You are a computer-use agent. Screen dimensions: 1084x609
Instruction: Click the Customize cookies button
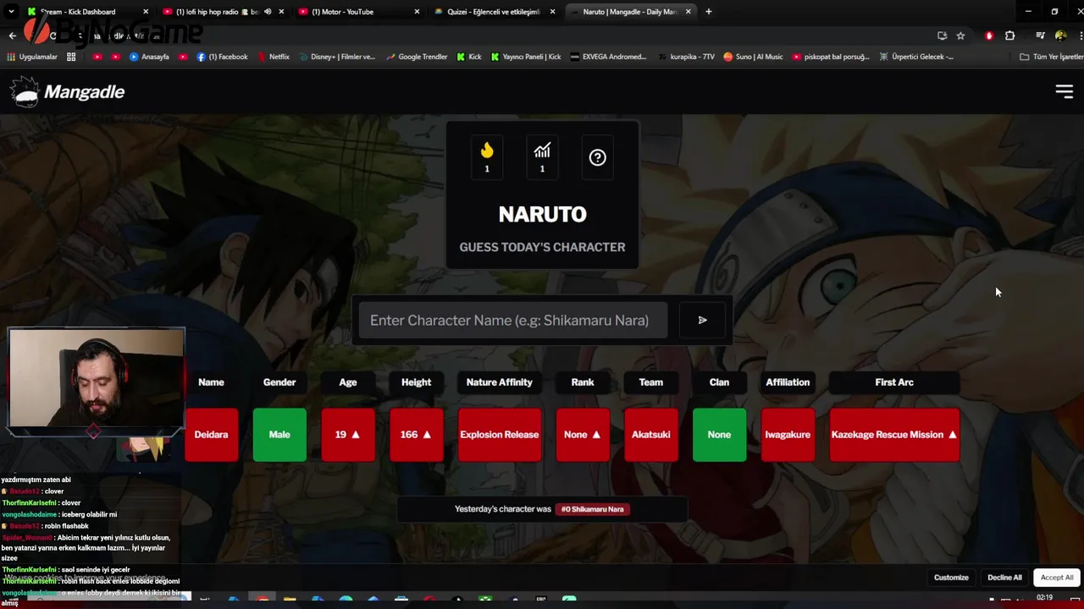pos(951,577)
